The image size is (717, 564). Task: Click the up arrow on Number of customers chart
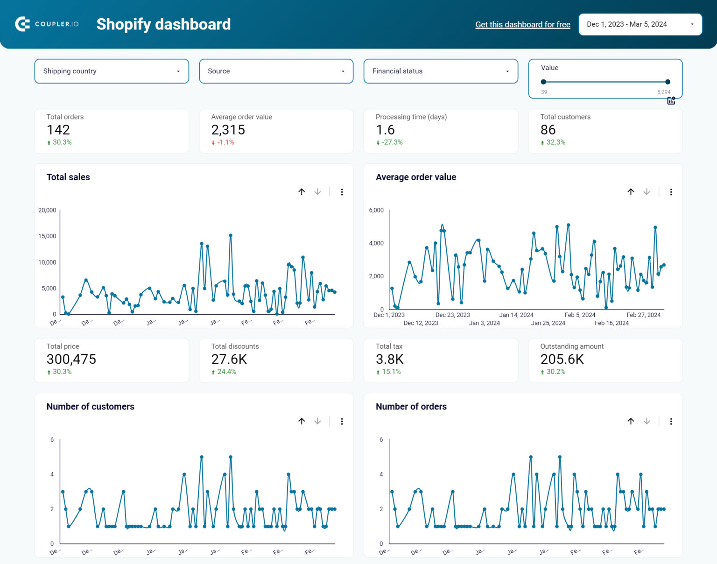coord(302,421)
